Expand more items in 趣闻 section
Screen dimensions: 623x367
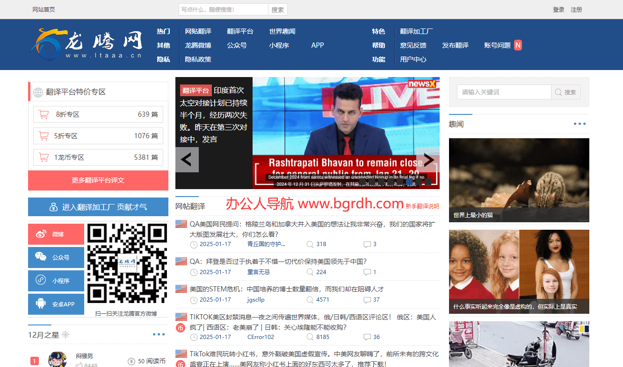(580, 124)
